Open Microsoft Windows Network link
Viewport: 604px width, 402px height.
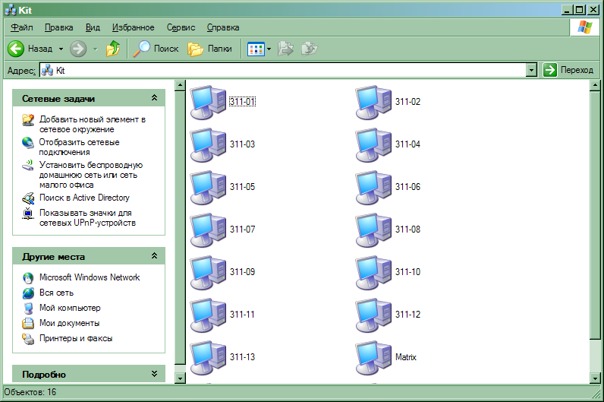click(x=90, y=277)
